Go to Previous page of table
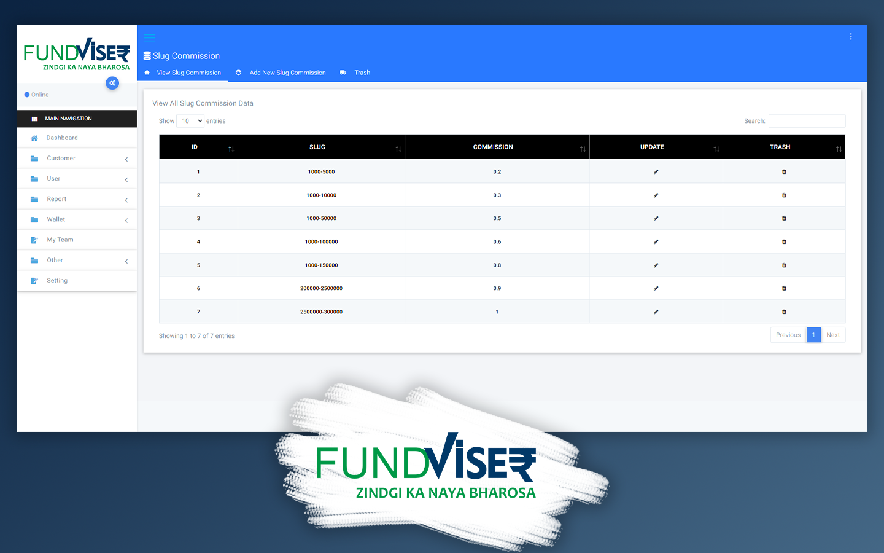 [788, 335]
